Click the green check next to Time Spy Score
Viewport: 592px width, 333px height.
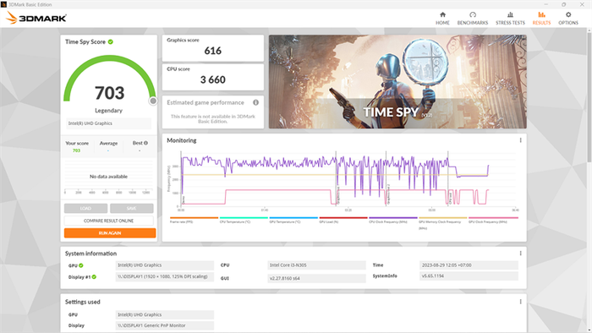pos(111,42)
